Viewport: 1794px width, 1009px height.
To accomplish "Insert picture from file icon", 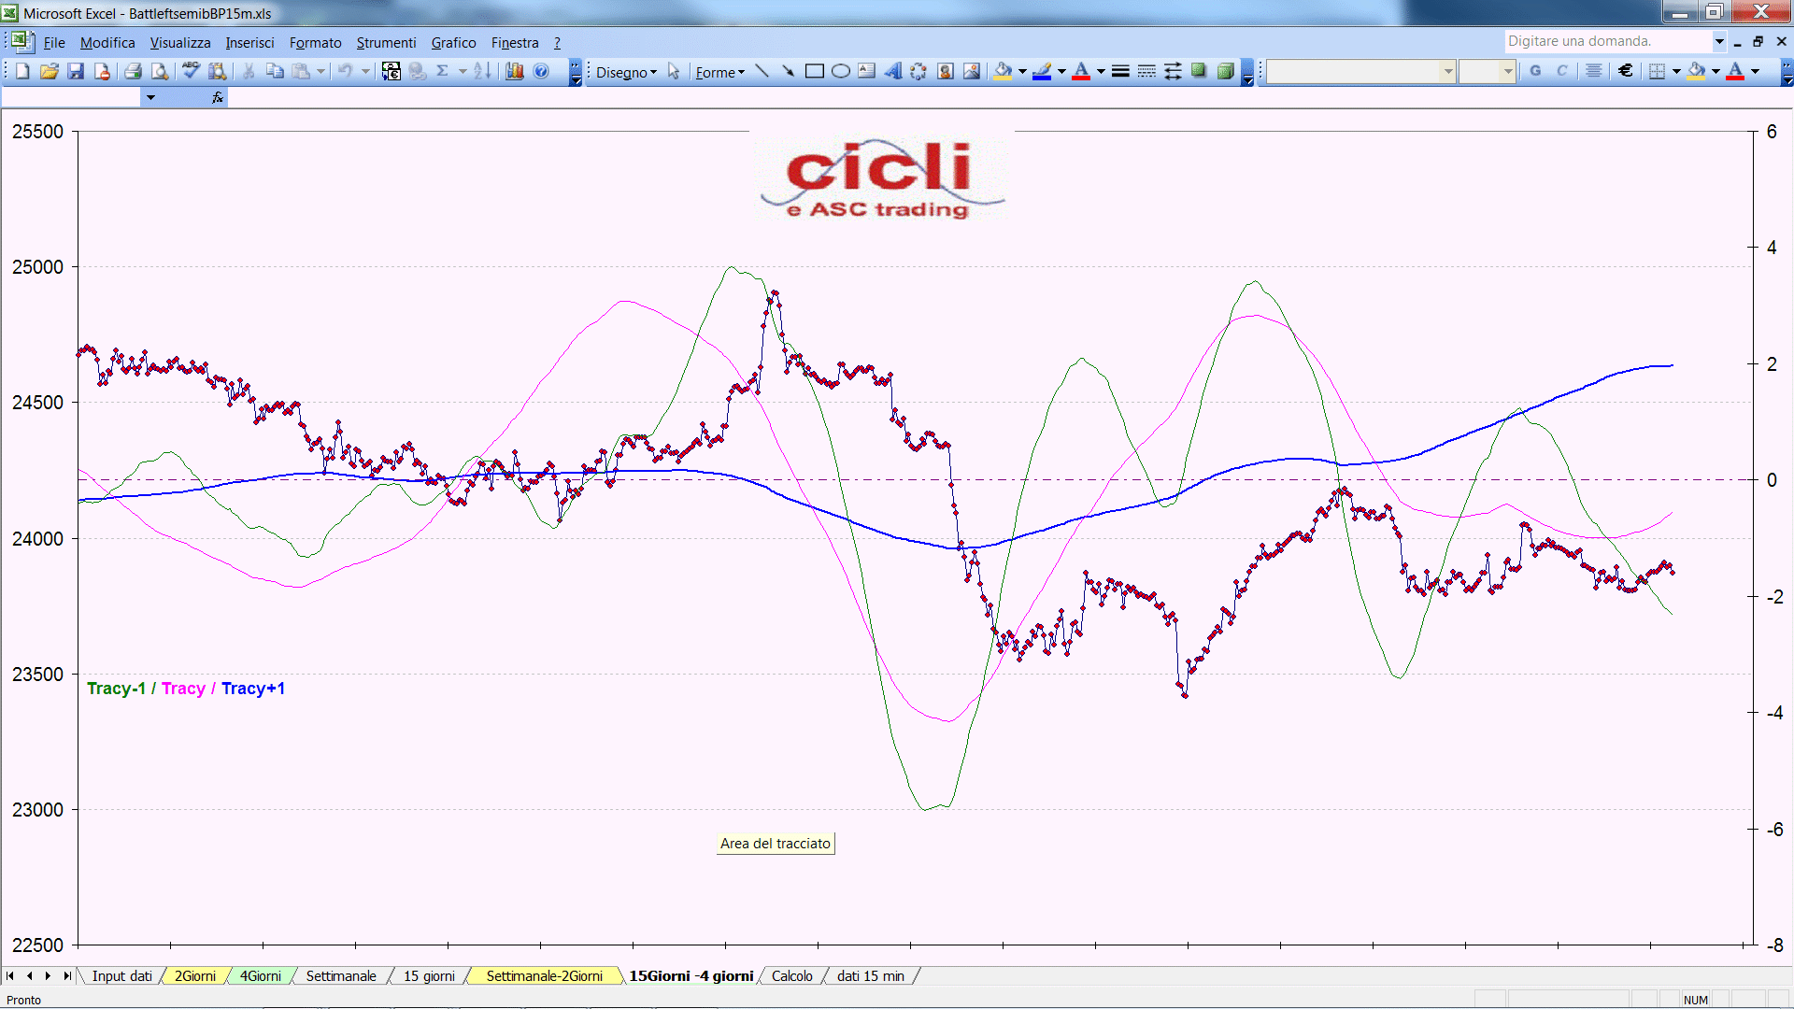I will click(x=972, y=71).
